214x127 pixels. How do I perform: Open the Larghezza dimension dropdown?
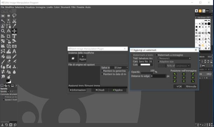click(183, 66)
